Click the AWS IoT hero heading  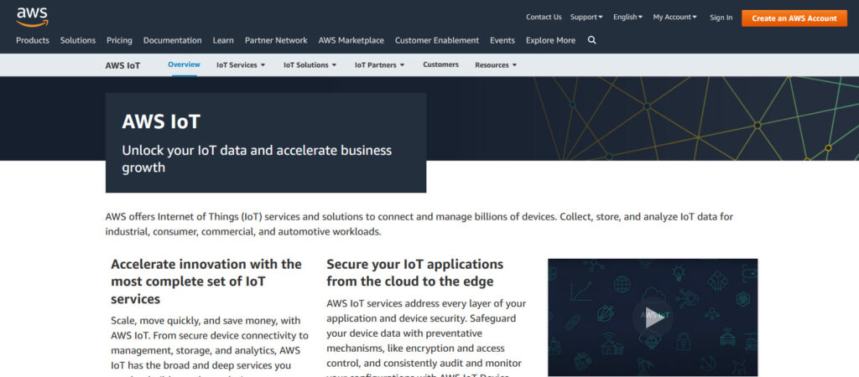pos(161,121)
